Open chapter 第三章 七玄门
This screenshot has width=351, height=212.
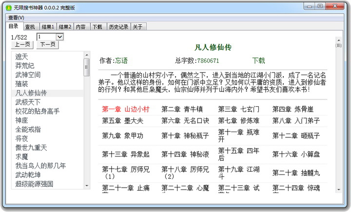tap(238, 109)
